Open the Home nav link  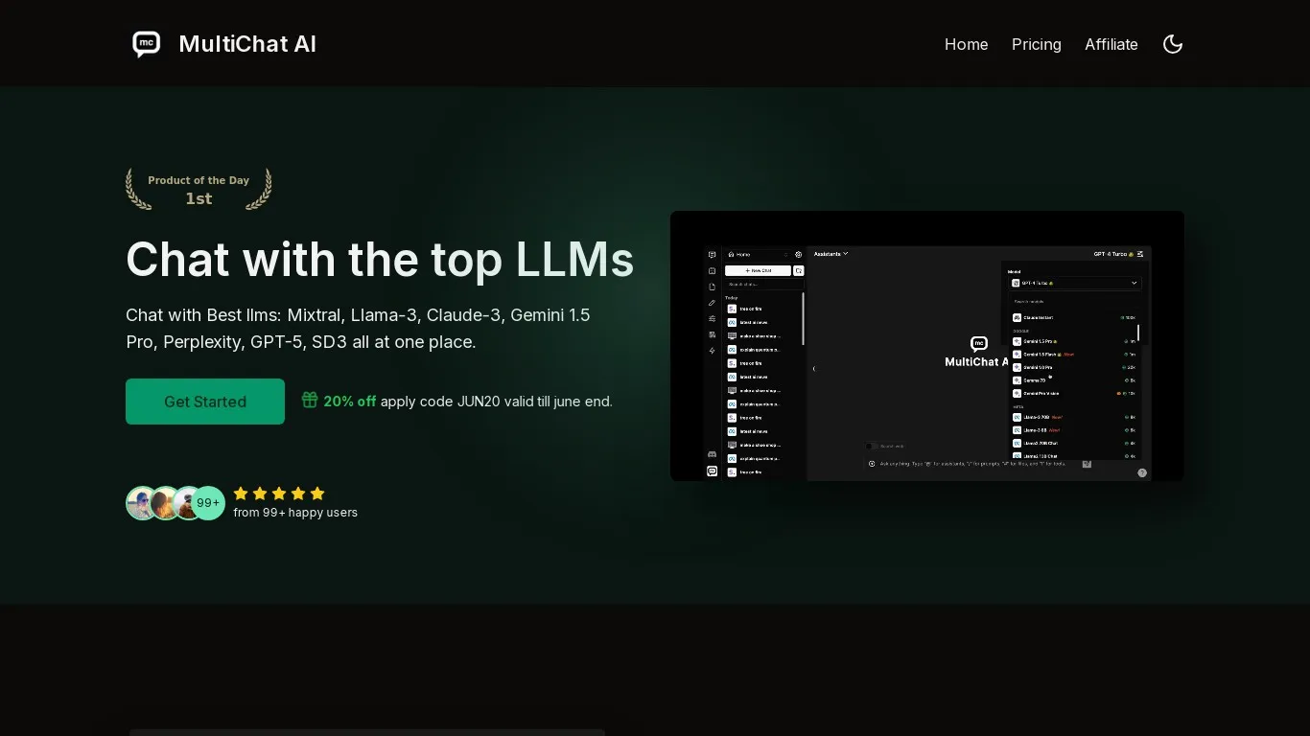[966, 44]
